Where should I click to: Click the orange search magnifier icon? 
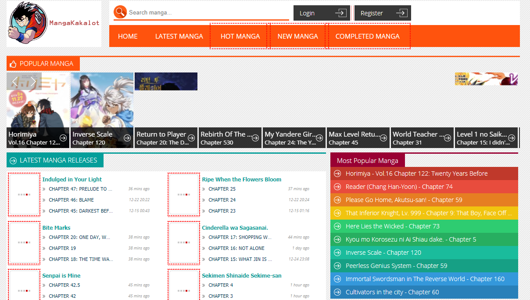tap(120, 12)
